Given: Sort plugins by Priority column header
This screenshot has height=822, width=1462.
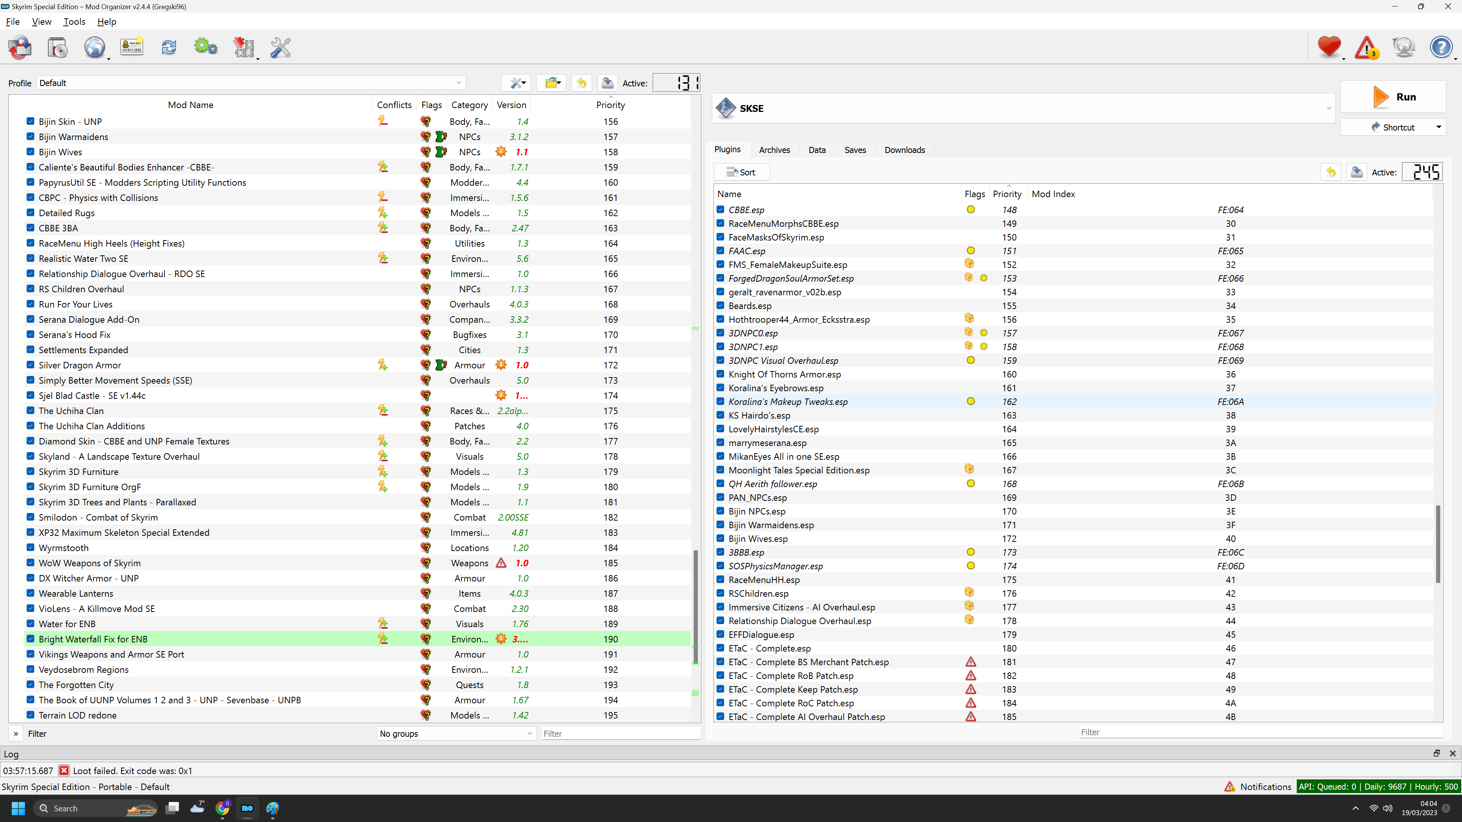Looking at the screenshot, I should [1007, 194].
